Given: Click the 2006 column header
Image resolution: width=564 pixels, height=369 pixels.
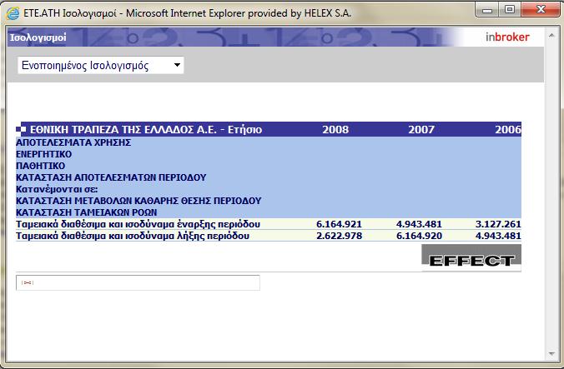Looking at the screenshot, I should (508, 129).
